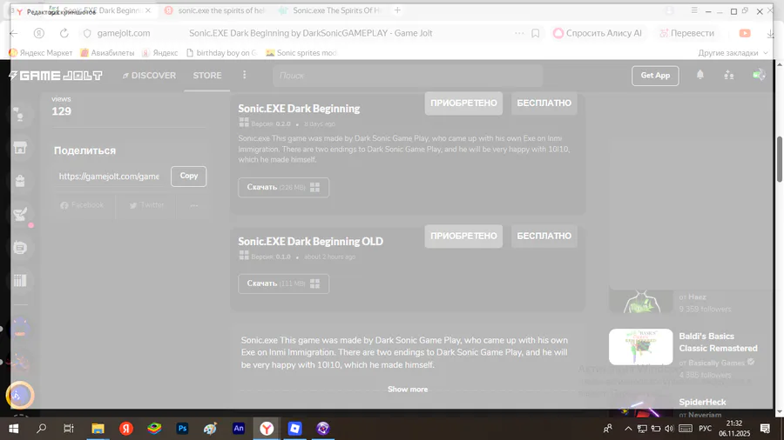784x440 pixels.
Task: Open DISCOVER in Game Jolt nav
Action: pos(149,76)
